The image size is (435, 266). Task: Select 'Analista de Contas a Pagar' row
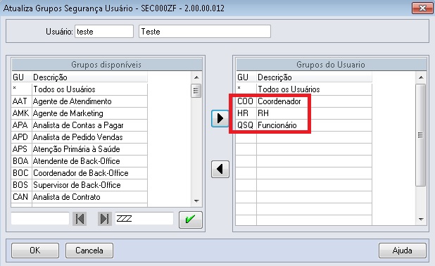click(x=80, y=125)
